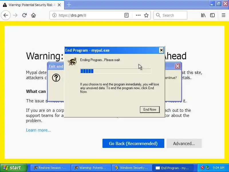The width and height of the screenshot is (229, 172).
Task: Click the Search field in the toolbar
Action: [170, 15]
